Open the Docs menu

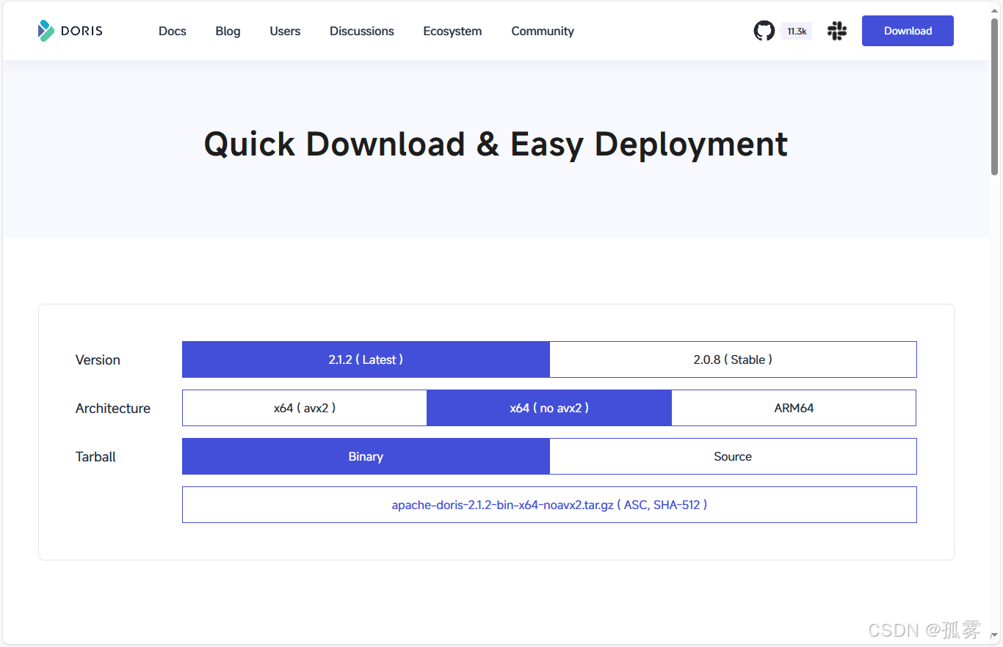coord(173,31)
